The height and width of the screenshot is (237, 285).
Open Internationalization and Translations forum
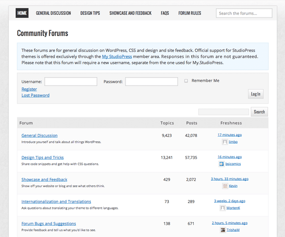click(56, 202)
